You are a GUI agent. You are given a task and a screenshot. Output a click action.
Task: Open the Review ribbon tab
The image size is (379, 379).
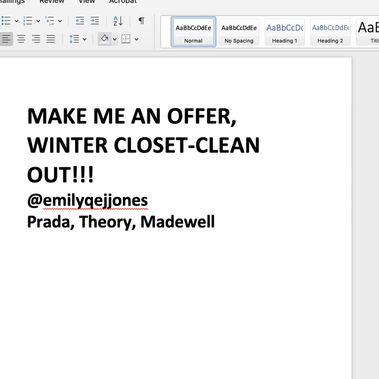point(52,2)
